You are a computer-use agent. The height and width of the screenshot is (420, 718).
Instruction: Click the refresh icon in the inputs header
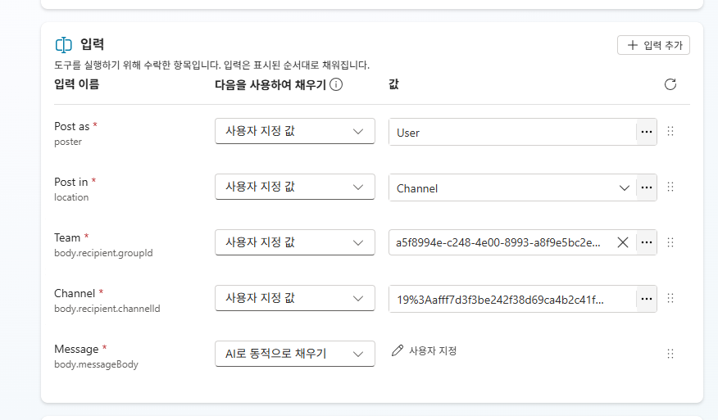tap(670, 84)
